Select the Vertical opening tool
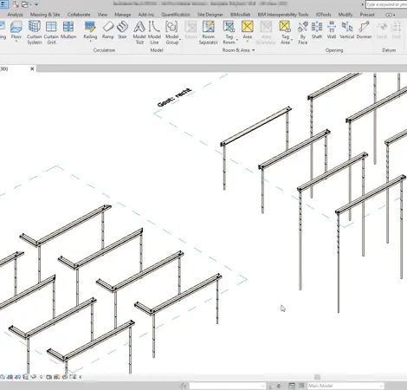Image resolution: width=407 pixels, height=390 pixels. 347,30
